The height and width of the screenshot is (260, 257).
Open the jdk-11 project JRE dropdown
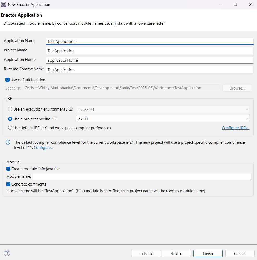163,119
